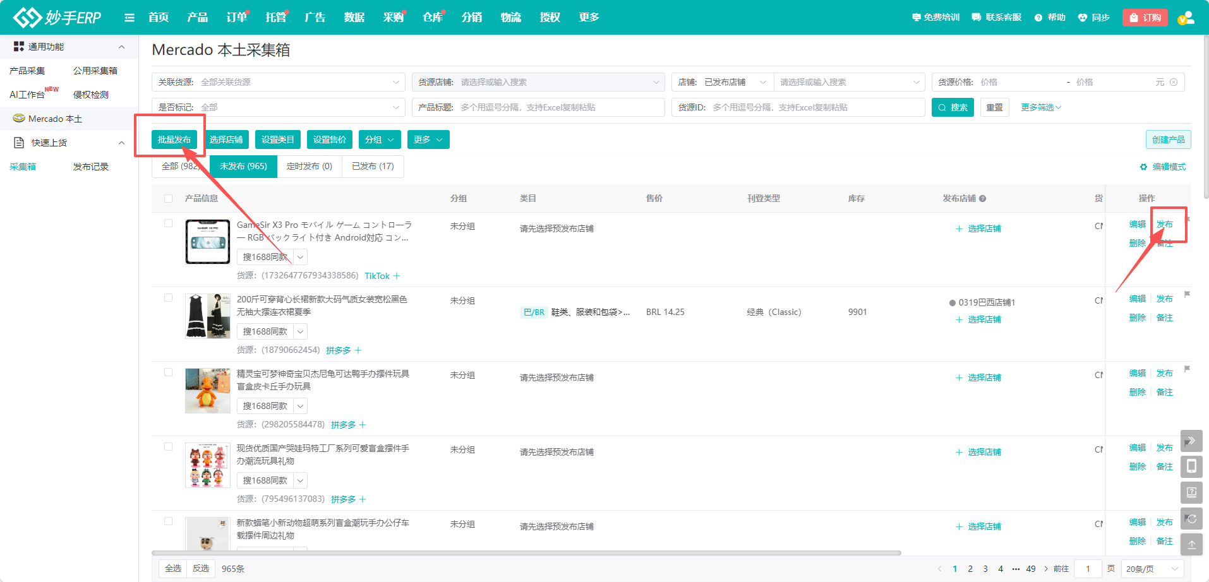Open the 仓库 menu in top navigation
1209x582 pixels.
432,18
